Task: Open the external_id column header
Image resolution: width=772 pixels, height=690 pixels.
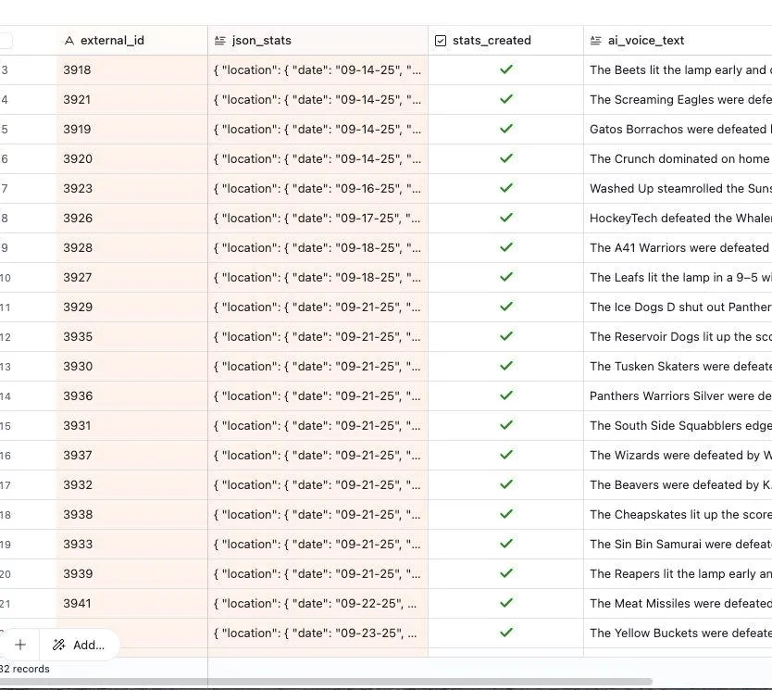Action: coord(132,41)
